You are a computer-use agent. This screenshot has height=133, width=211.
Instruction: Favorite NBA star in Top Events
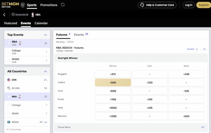pos(9,43)
